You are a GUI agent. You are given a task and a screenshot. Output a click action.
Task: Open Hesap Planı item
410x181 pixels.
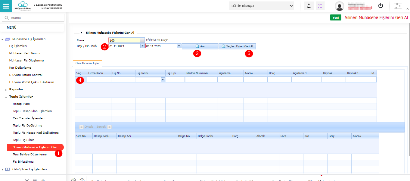[21, 104]
